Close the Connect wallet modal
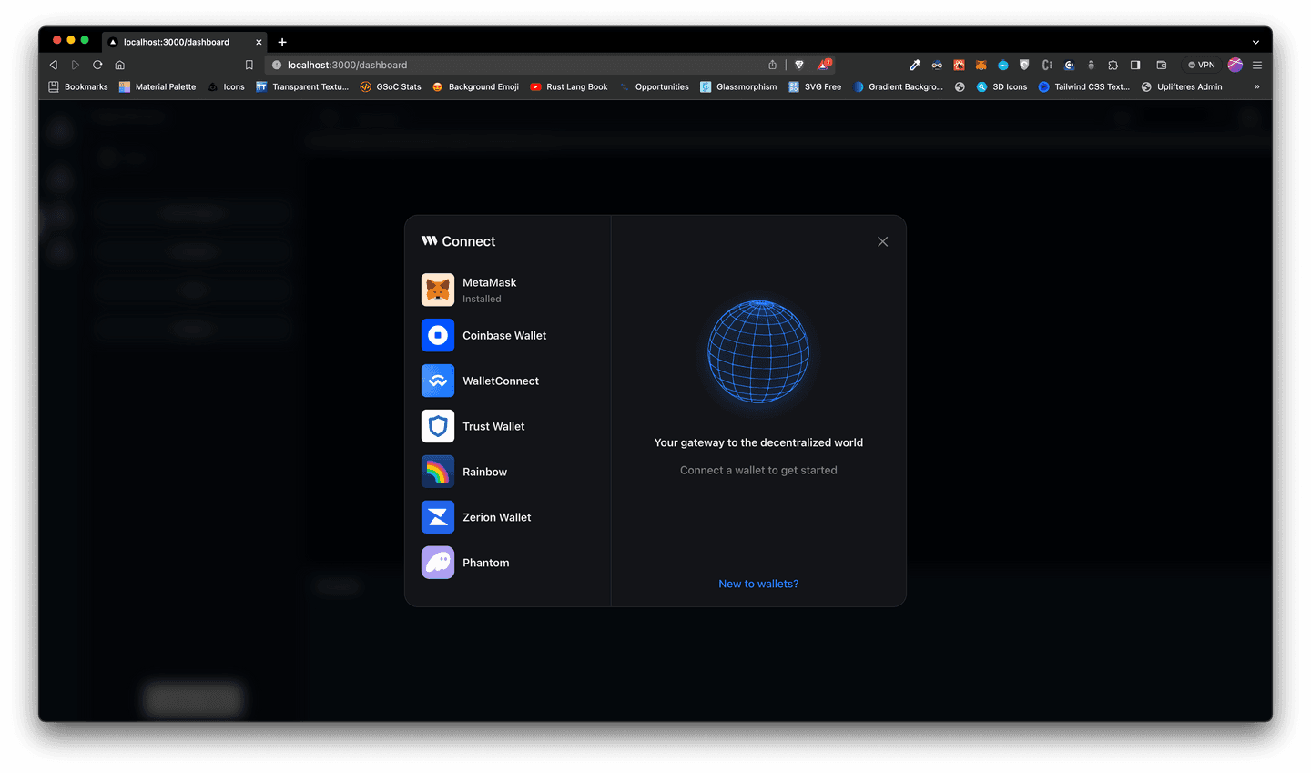Image resolution: width=1311 pixels, height=773 pixels. [x=882, y=241]
